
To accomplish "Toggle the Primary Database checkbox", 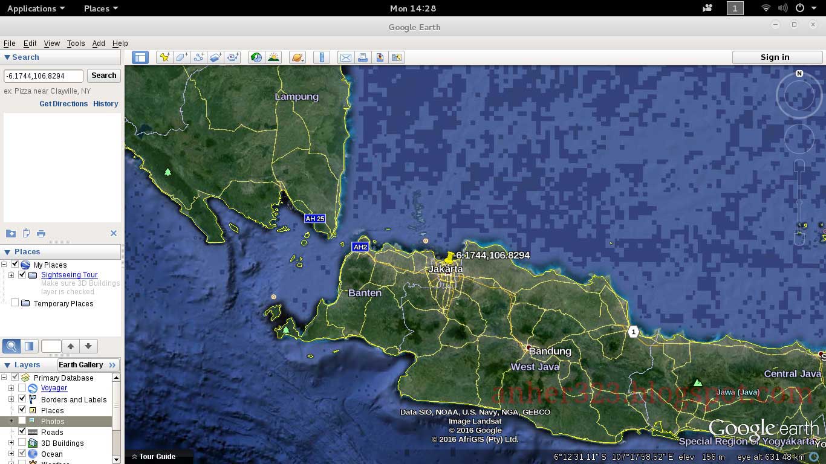I will point(15,378).
